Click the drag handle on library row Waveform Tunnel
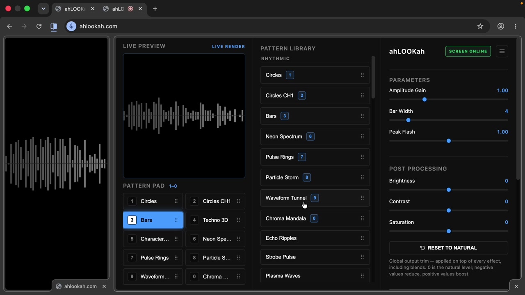525x295 pixels. 362,198
